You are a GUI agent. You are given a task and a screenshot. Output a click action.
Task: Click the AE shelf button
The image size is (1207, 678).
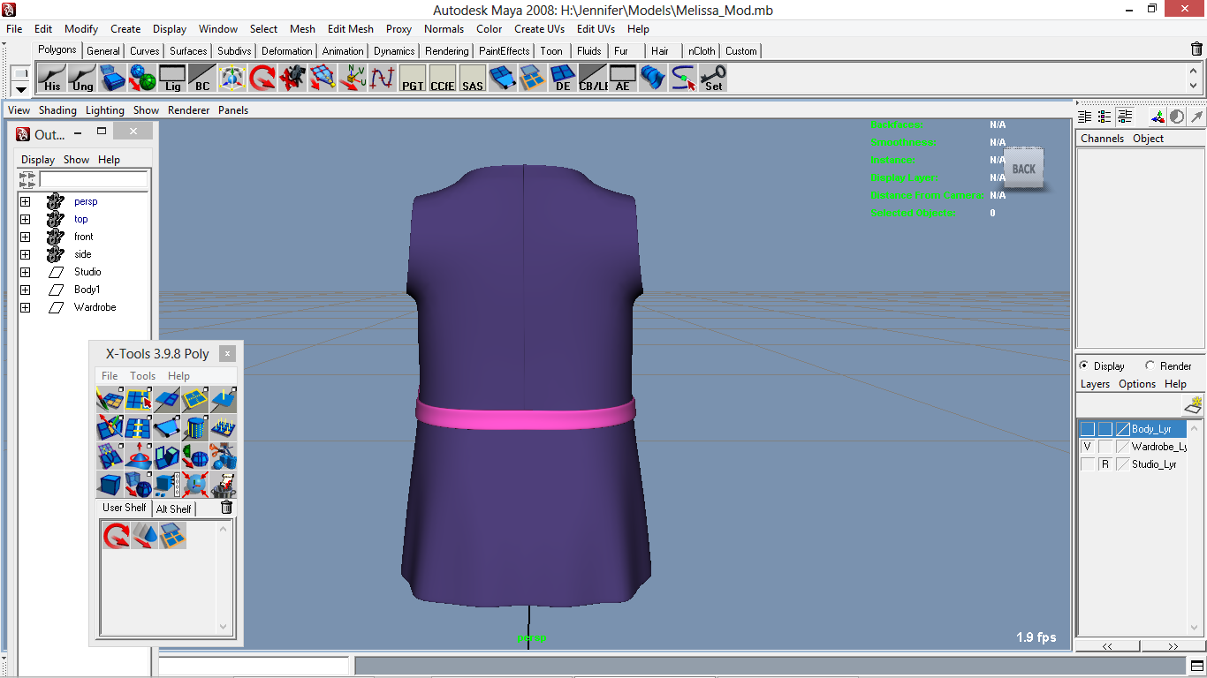coord(623,79)
